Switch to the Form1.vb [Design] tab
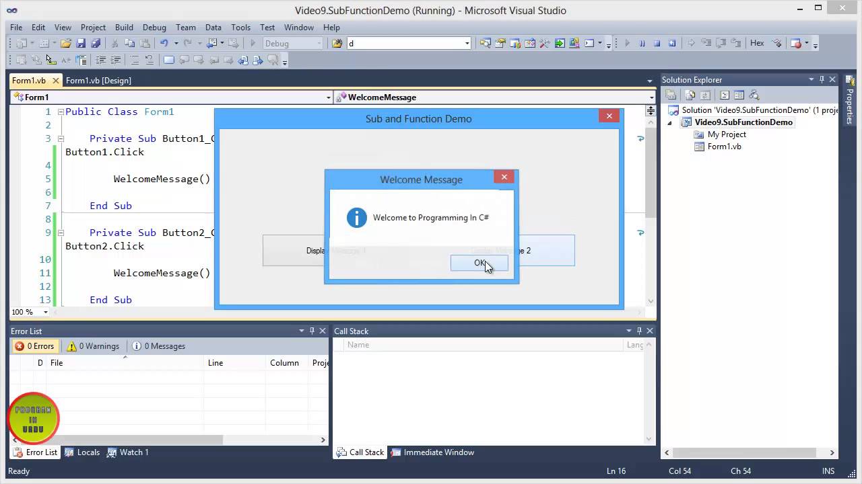Screen dimensions: 862x484 pyautogui.click(x=98, y=80)
